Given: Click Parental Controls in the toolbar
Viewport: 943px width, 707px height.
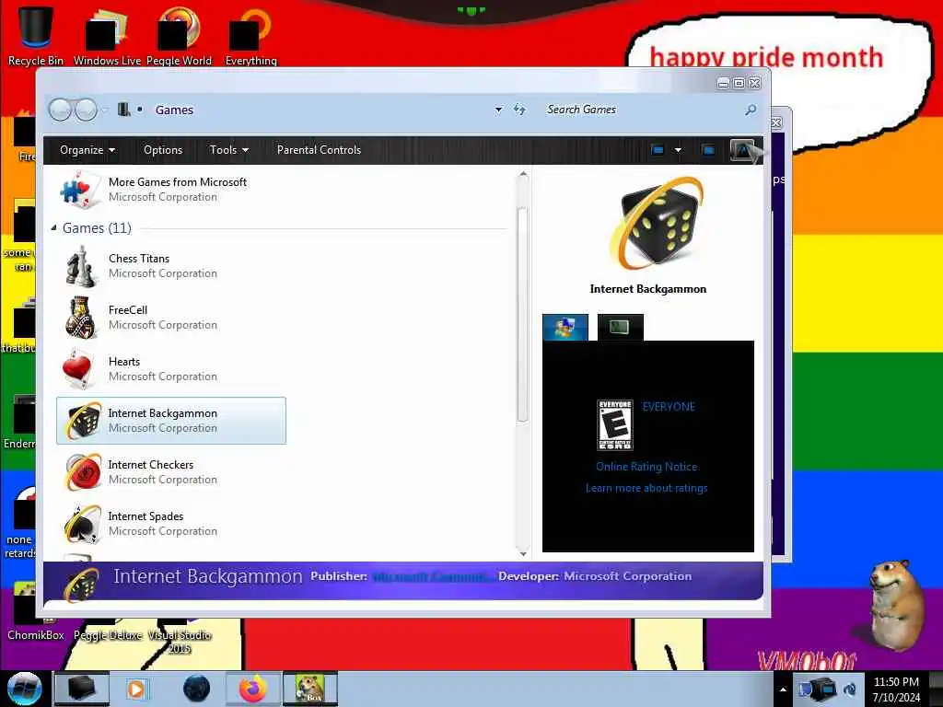Looking at the screenshot, I should [319, 150].
